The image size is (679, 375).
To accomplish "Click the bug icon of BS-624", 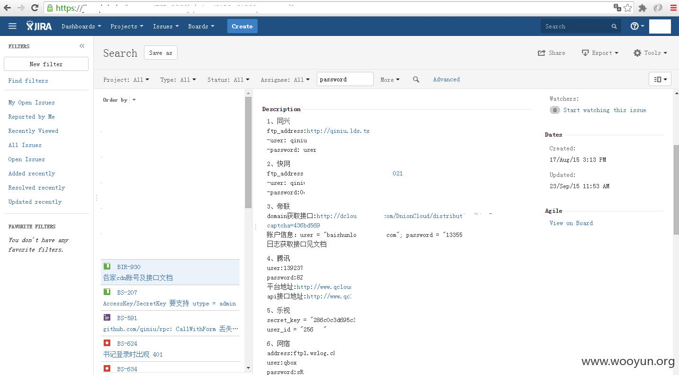I will (x=107, y=343).
